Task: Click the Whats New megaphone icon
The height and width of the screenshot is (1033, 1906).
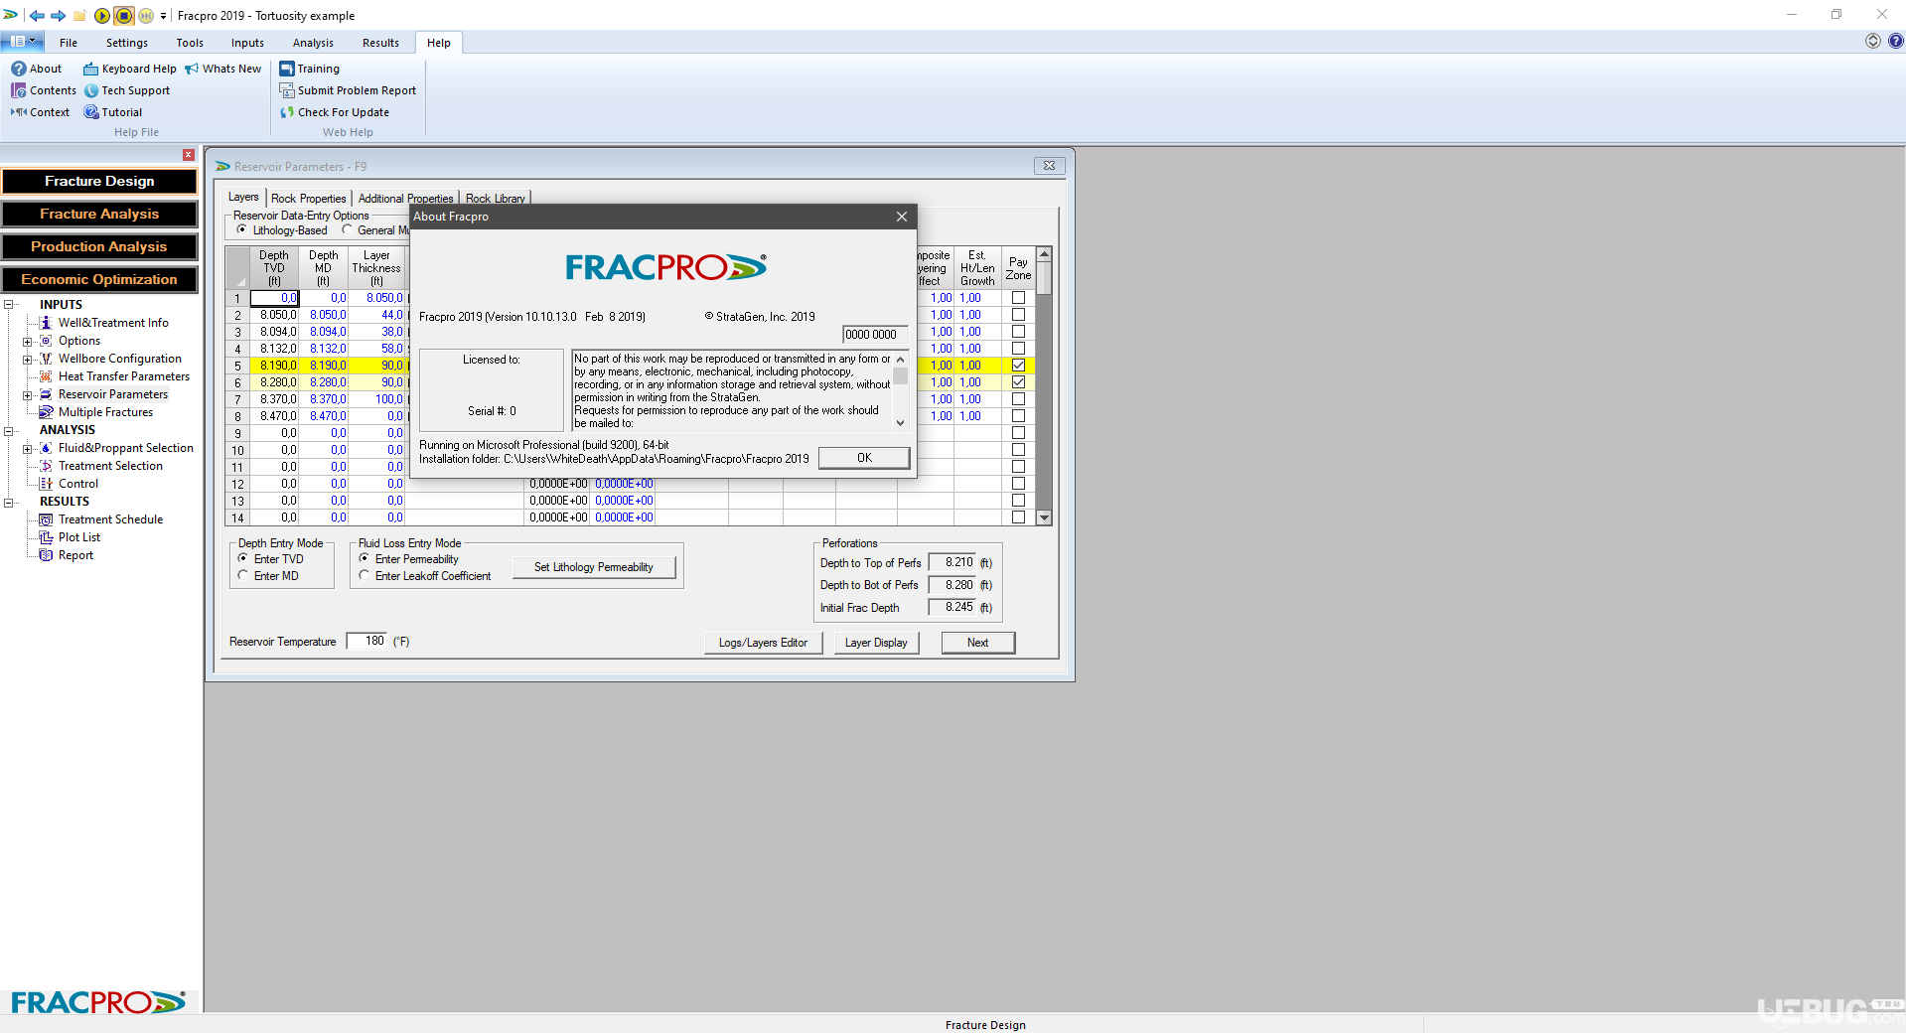Action: (192, 69)
